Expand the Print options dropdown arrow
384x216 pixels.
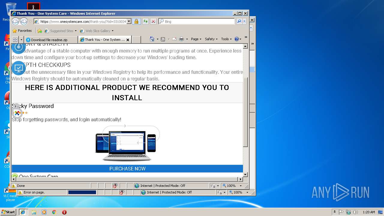coord(187,39)
